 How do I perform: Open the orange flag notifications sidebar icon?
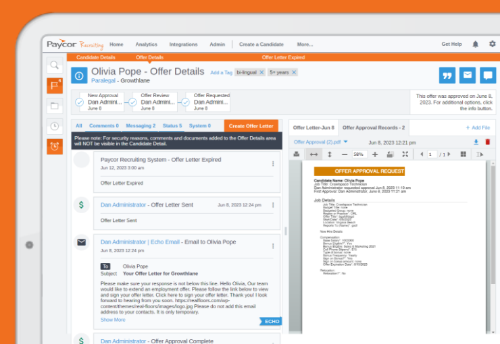pyautogui.click(x=55, y=86)
